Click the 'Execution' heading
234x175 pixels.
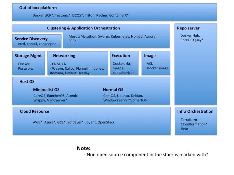tap(121, 56)
